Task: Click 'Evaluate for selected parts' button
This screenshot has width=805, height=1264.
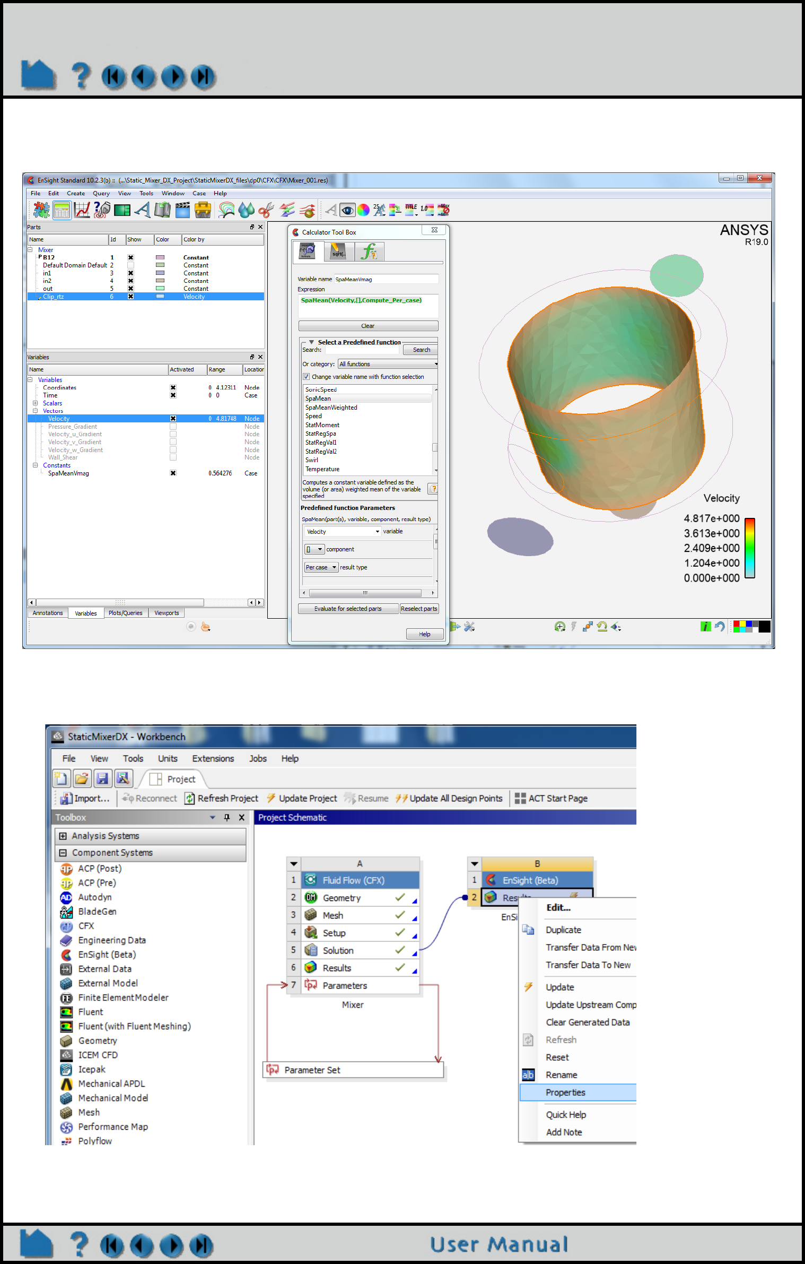Action: [x=348, y=609]
